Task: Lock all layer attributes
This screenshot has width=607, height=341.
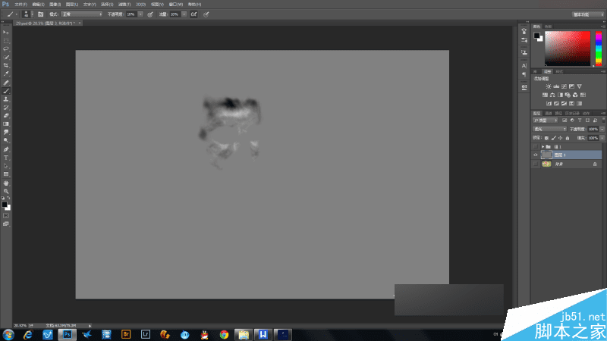Action: tap(568, 138)
